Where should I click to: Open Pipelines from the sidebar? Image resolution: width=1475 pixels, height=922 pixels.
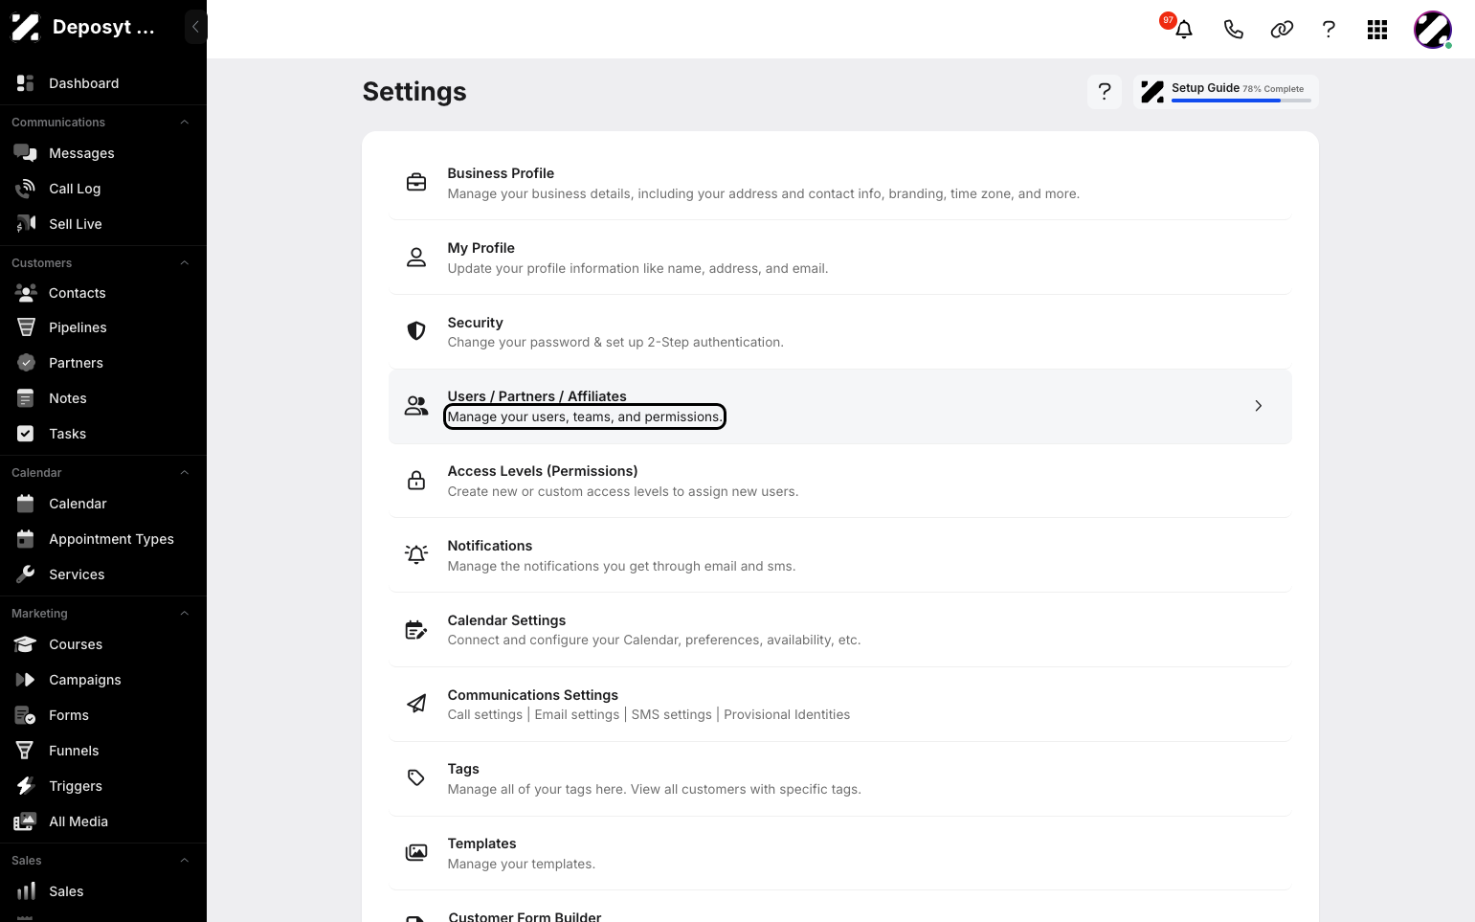103,327
